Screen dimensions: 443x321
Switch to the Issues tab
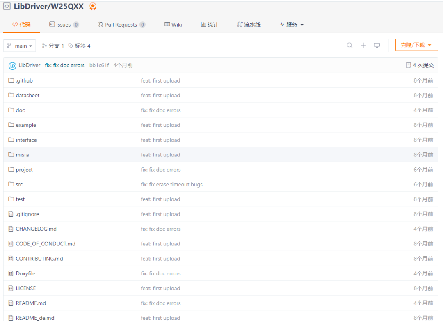pyautogui.click(x=64, y=25)
